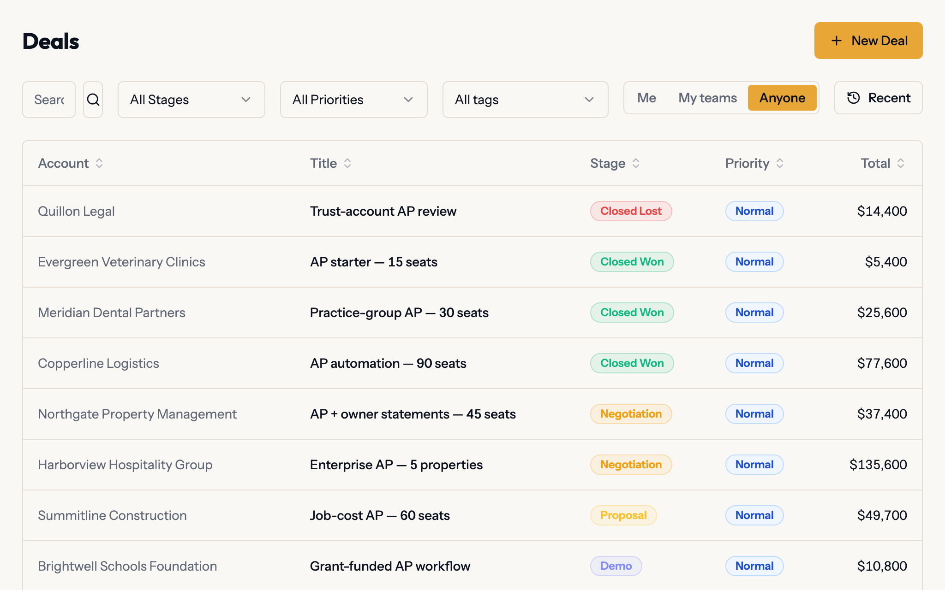Open AP automation — 90 seats deal
The height and width of the screenshot is (590, 945).
coord(388,363)
